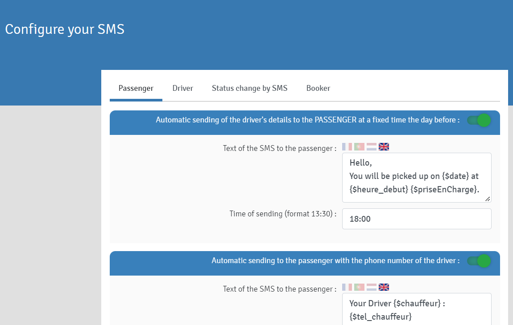This screenshot has width=513, height=325.
Task: Go to the Booker tab
Action: pyautogui.click(x=318, y=88)
